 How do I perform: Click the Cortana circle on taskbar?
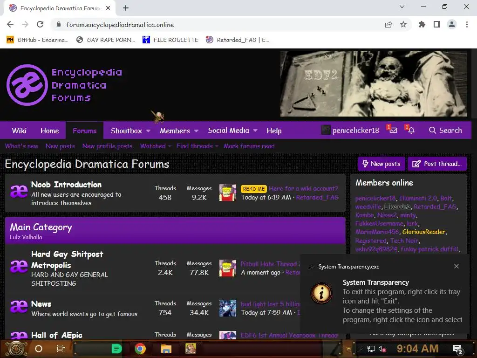pos(39,349)
